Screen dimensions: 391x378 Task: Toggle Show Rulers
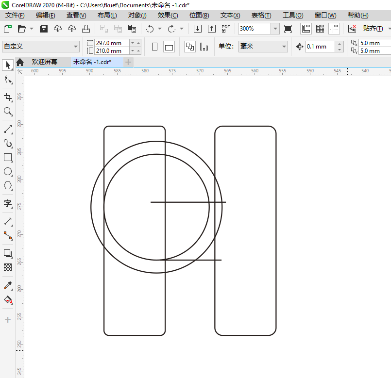pos(306,29)
